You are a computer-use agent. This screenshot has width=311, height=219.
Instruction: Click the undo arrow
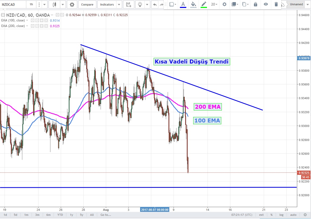[x=155, y=4]
